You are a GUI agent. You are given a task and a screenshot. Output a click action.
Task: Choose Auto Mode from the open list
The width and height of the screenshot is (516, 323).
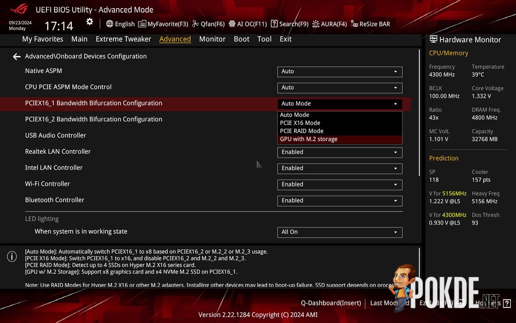coord(340,115)
